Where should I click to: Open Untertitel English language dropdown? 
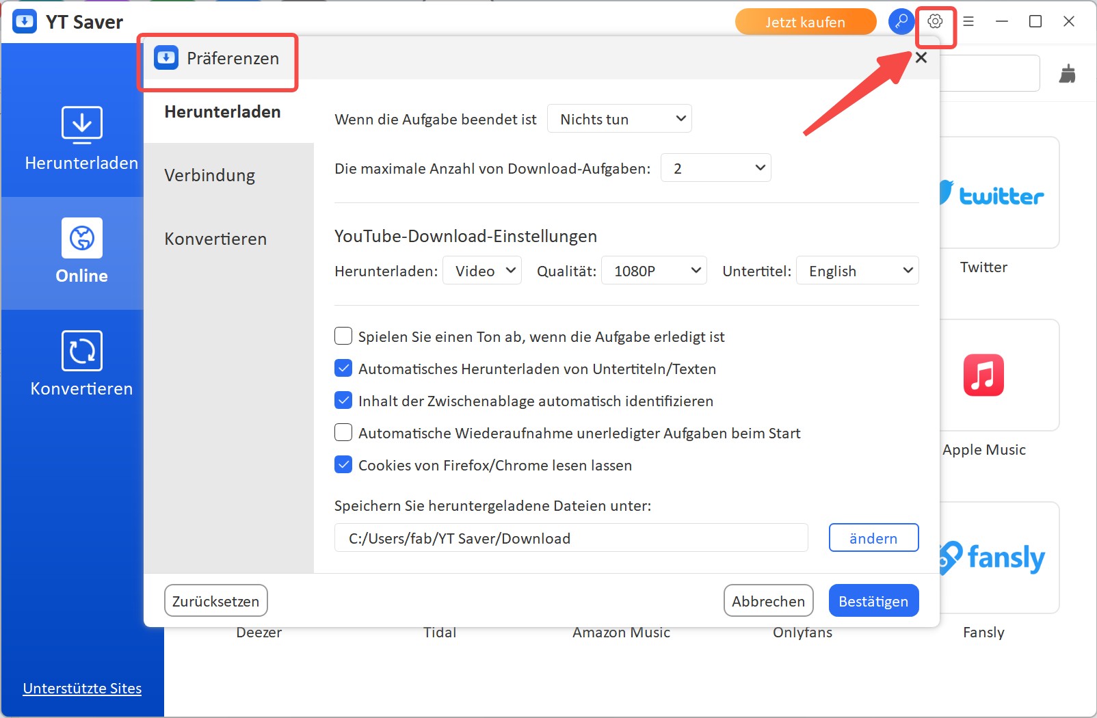pos(858,271)
